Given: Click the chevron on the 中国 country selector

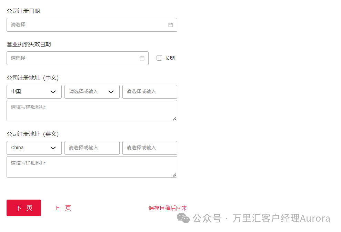Looking at the screenshot, I should (x=53, y=92).
